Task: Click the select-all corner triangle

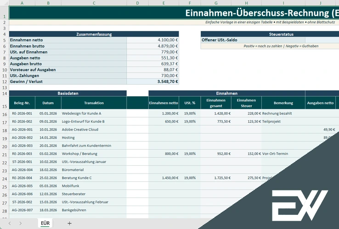Action: [4, 3]
